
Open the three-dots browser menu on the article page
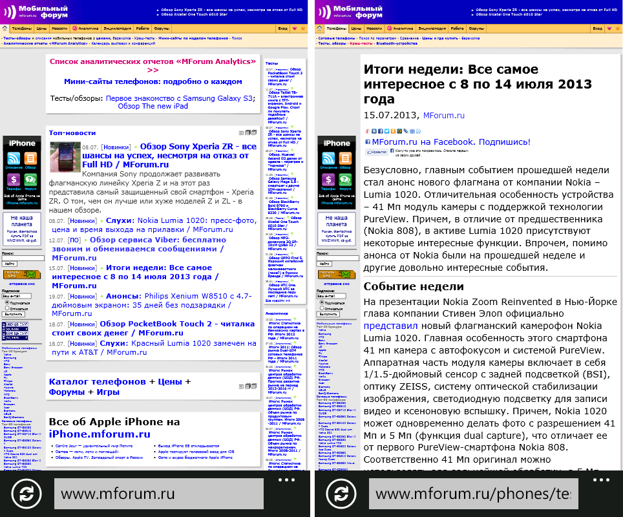pos(601,480)
